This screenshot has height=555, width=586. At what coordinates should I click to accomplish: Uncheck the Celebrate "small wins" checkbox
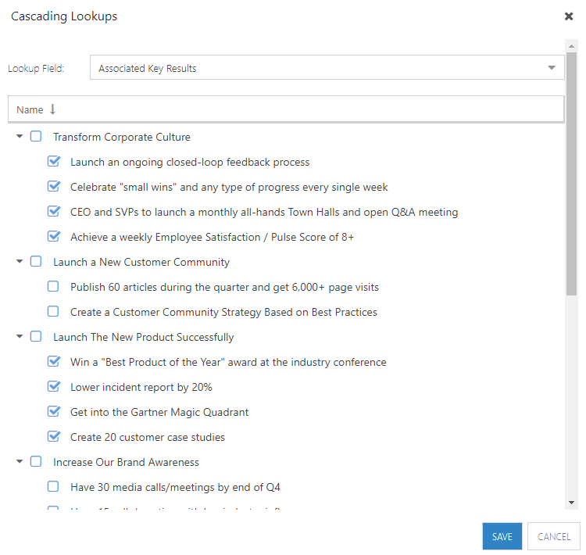[53, 186]
